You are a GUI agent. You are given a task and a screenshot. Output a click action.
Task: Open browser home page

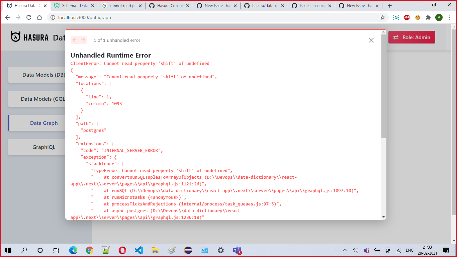coord(39,17)
